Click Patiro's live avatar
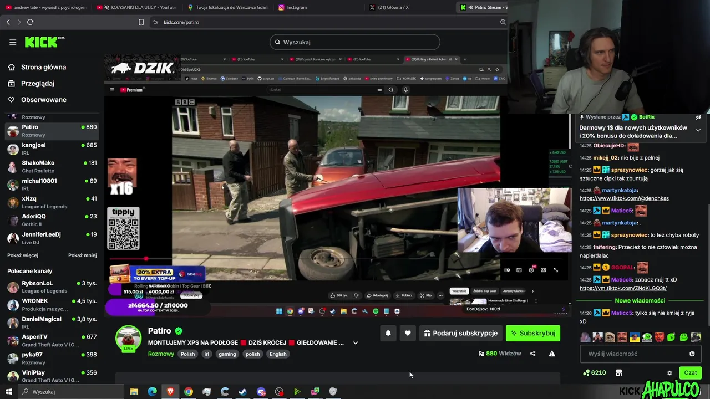The image size is (710, 399). pos(128,338)
